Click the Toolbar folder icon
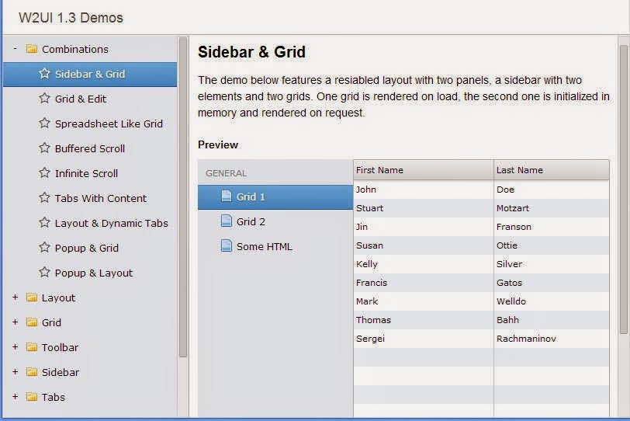Image resolution: width=630 pixels, height=421 pixels. (31, 347)
